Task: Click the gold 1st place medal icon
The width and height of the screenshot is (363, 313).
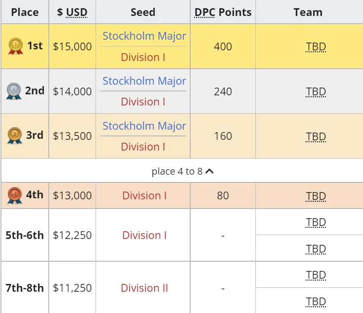Action: (x=15, y=46)
